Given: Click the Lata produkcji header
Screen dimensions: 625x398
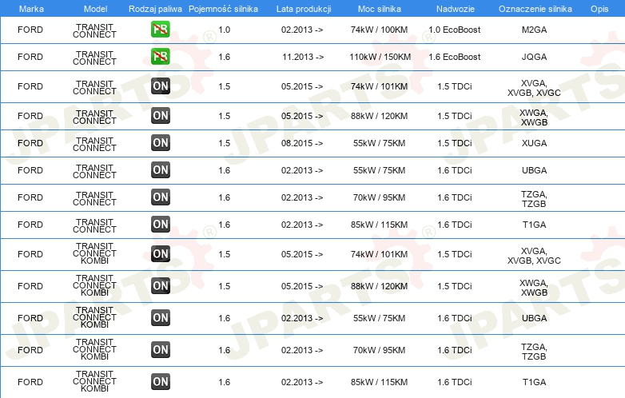Looking at the screenshot, I should click(304, 9).
